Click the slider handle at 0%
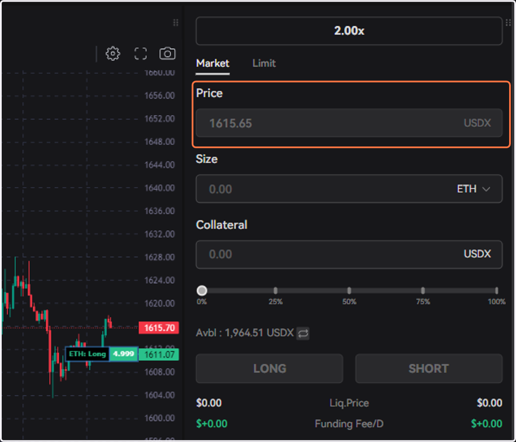Viewport: 516px width, 442px height. pyautogui.click(x=202, y=291)
